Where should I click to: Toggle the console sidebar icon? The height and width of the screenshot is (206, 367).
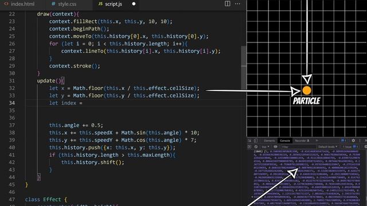[249, 146]
